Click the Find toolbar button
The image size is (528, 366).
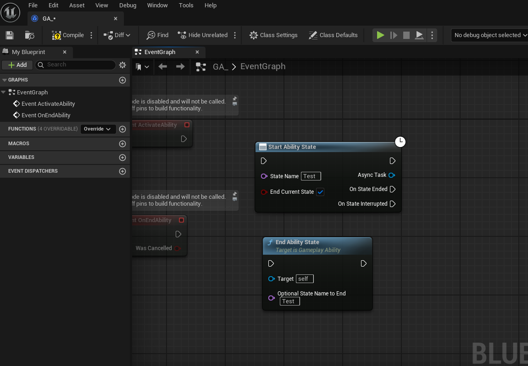(158, 35)
